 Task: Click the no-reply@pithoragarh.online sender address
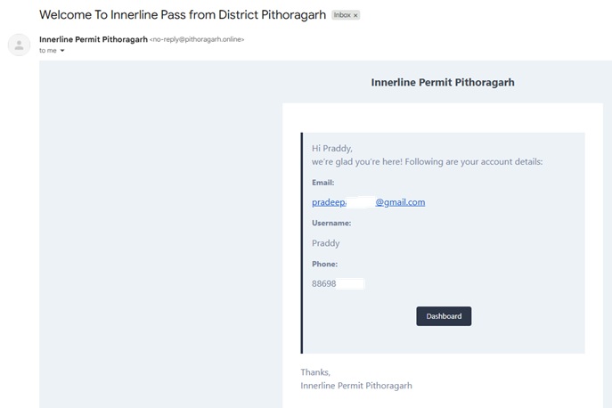point(197,39)
